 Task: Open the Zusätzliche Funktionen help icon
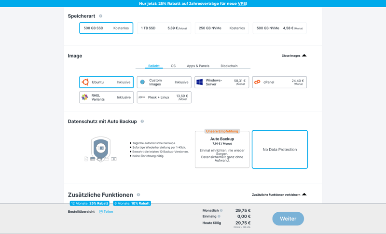(x=138, y=194)
